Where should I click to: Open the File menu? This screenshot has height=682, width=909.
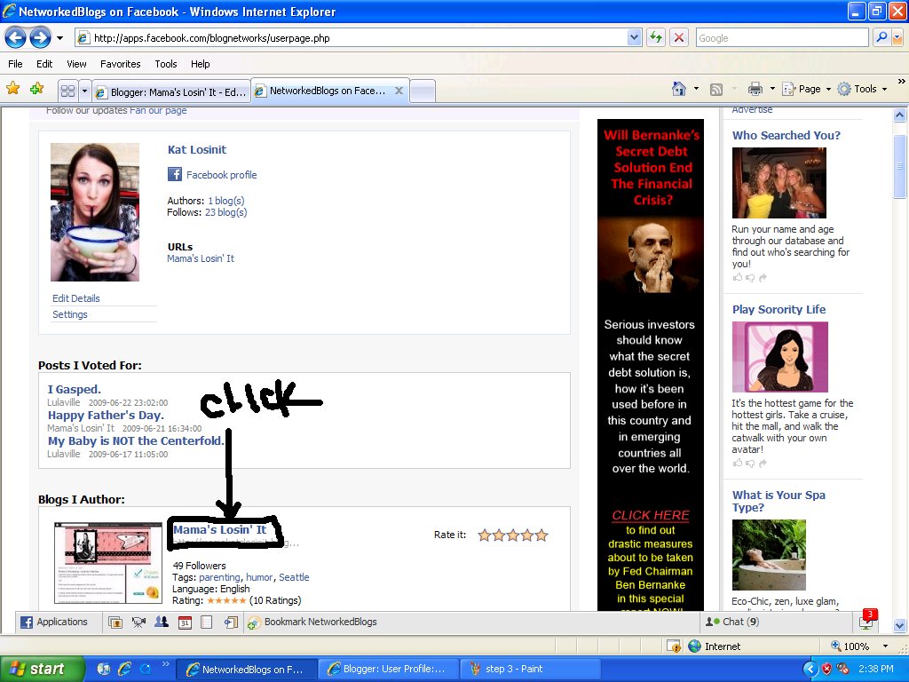click(16, 64)
